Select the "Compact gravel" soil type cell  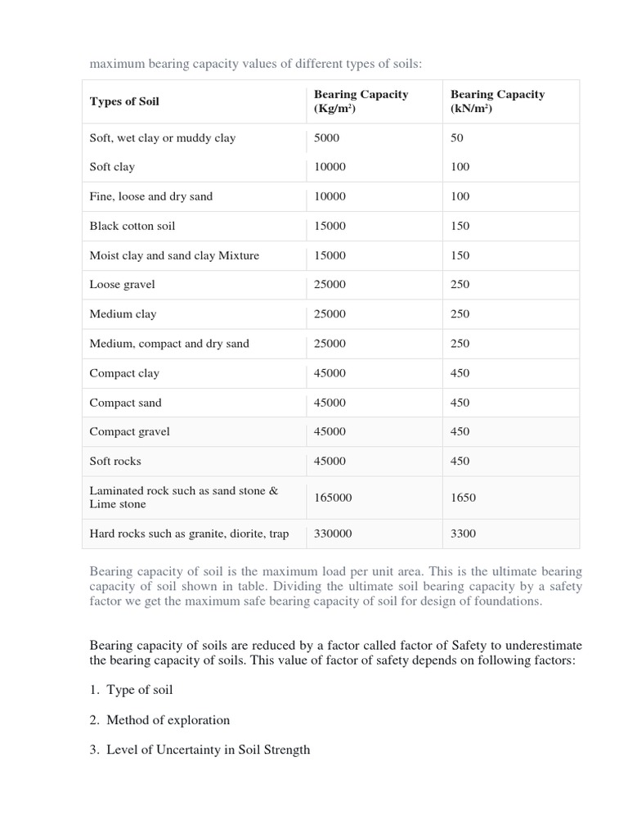coord(129,431)
